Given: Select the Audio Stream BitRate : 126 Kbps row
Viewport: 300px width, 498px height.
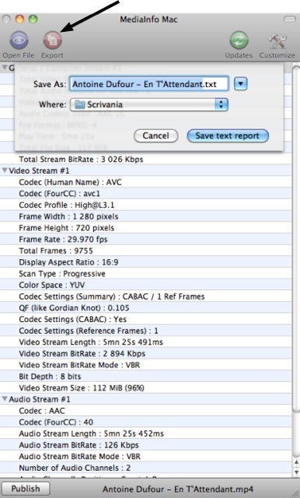Looking at the screenshot, I should coord(145,445).
